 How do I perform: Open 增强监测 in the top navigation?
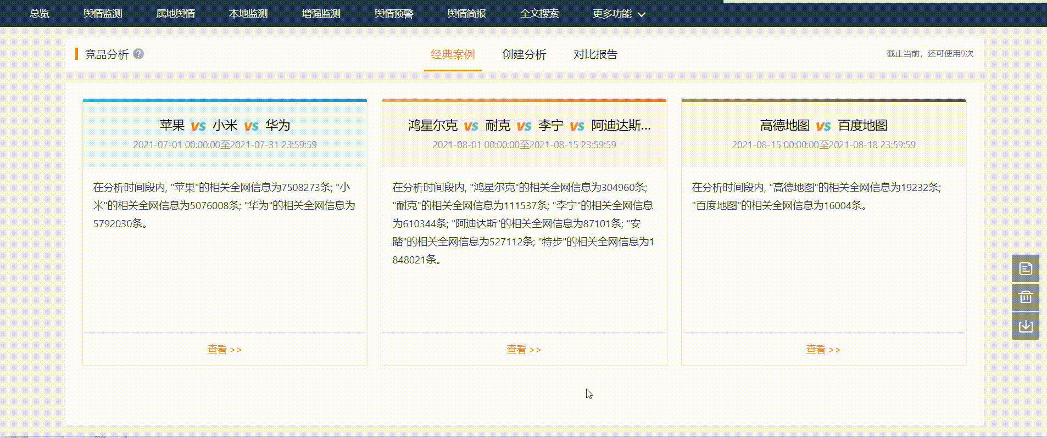click(321, 13)
